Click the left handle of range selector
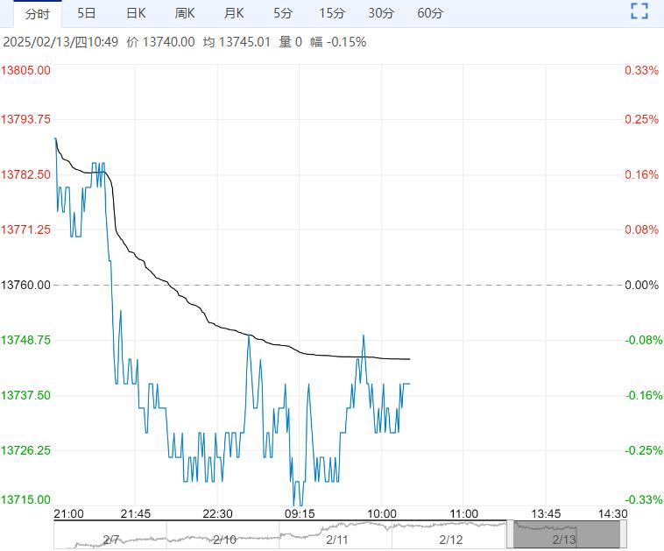Viewport: 664px width, 551px height. [510, 534]
